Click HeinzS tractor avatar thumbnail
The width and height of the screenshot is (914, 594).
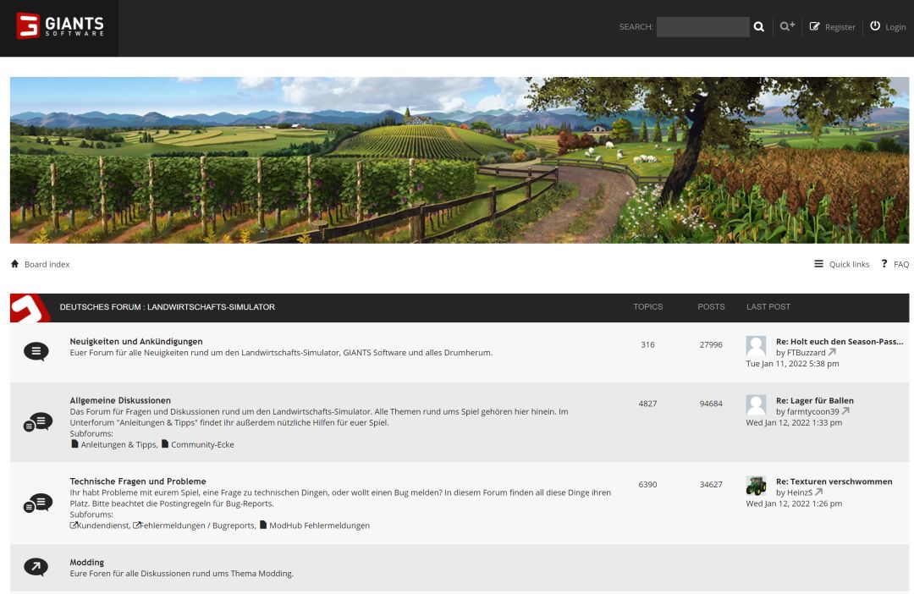[756, 486]
